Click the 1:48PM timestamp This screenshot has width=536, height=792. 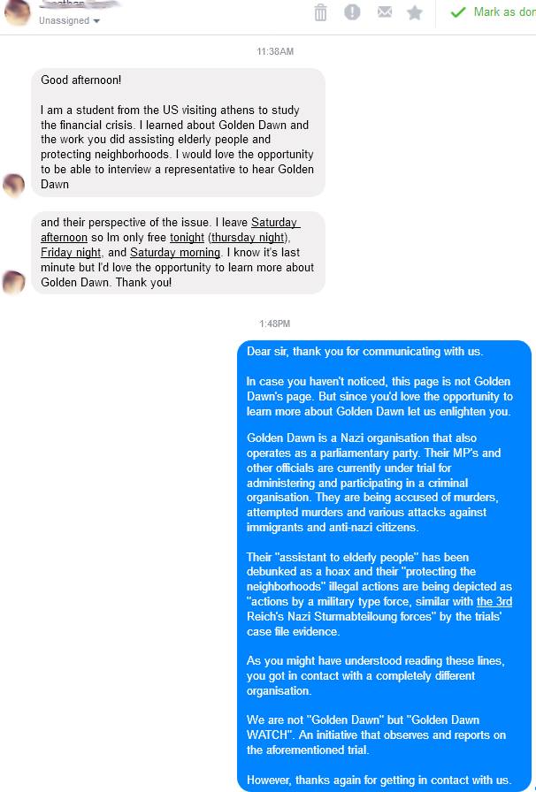tap(274, 324)
